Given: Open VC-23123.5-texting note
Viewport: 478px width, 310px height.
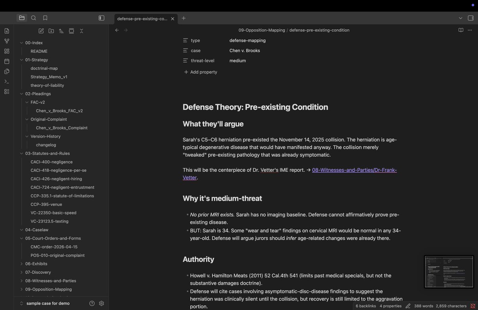Looking at the screenshot, I should 49,221.
